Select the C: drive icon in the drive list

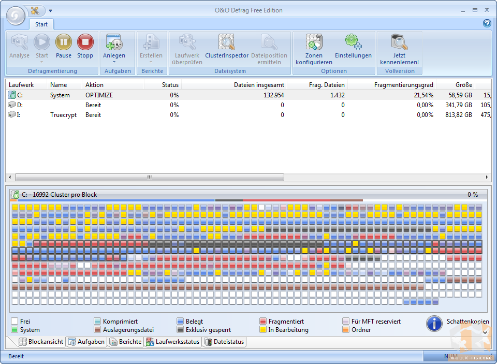click(x=12, y=95)
